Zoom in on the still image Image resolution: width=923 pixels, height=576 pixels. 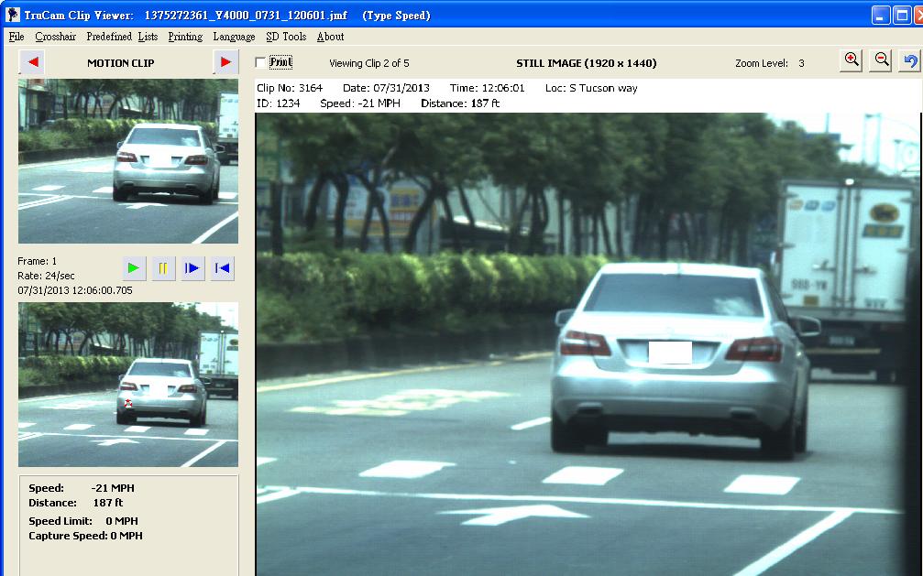[x=852, y=60]
